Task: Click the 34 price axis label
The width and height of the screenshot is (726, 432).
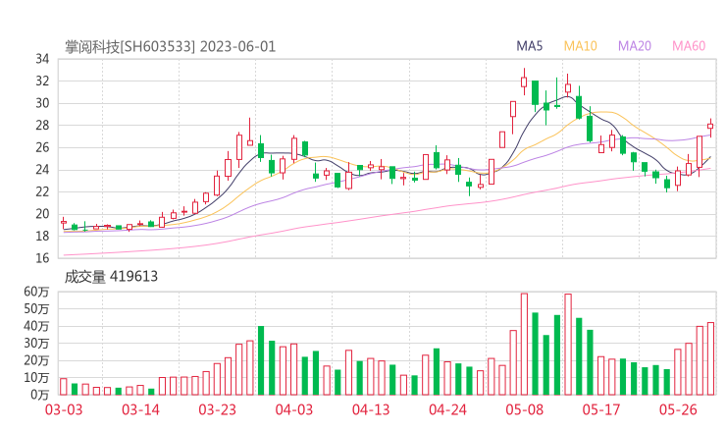Action: 42,59
